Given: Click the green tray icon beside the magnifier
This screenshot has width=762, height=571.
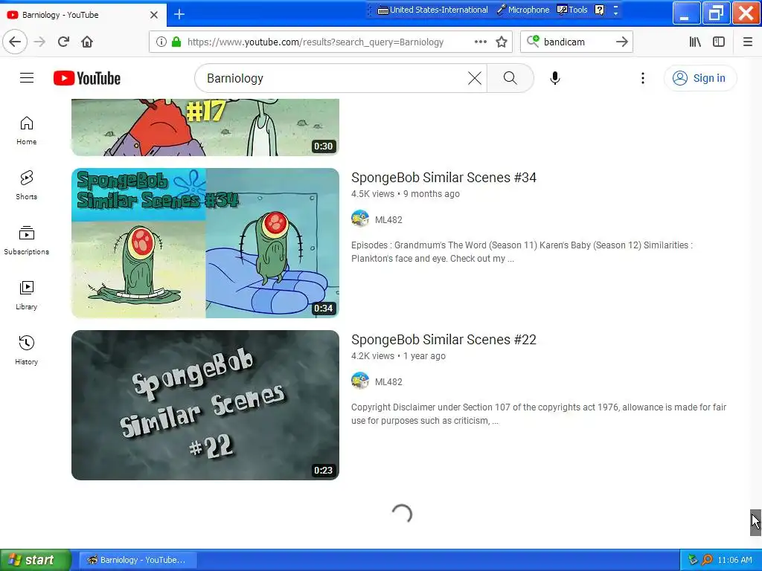Looking at the screenshot, I should [693, 560].
